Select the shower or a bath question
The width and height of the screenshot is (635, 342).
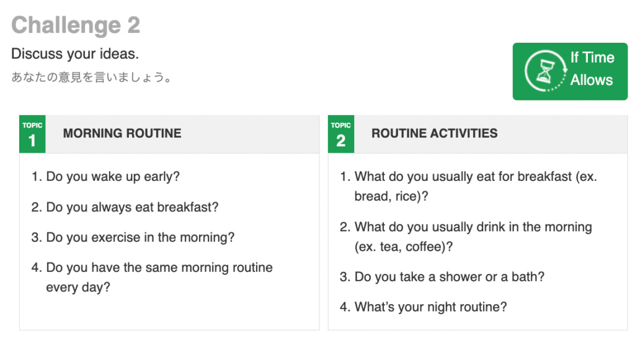pyautogui.click(x=442, y=276)
